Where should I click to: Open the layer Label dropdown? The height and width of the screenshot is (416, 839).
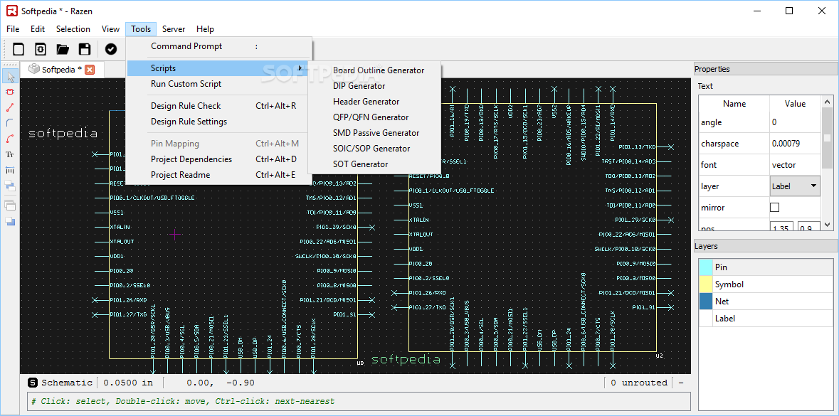coord(795,186)
